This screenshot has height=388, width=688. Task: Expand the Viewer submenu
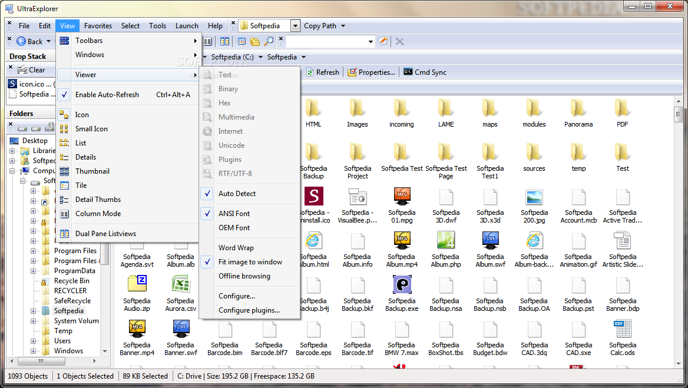coord(128,75)
